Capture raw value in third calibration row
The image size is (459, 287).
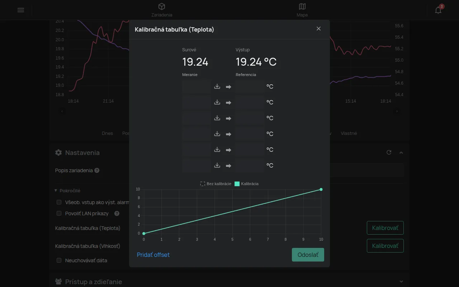click(x=217, y=118)
